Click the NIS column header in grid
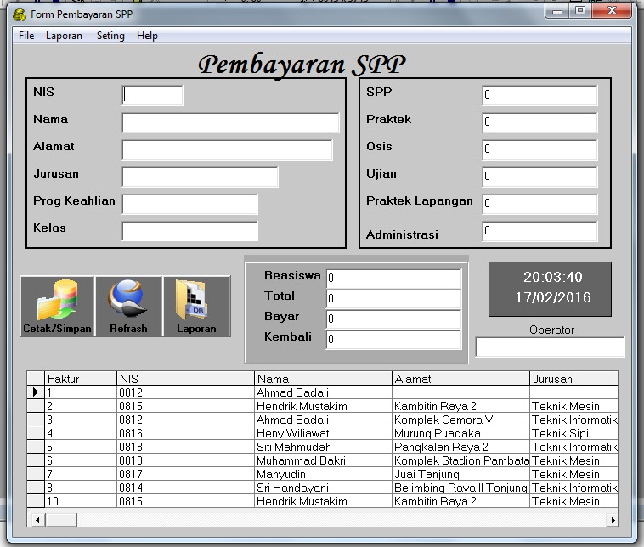This screenshot has height=547, width=644. click(x=185, y=379)
